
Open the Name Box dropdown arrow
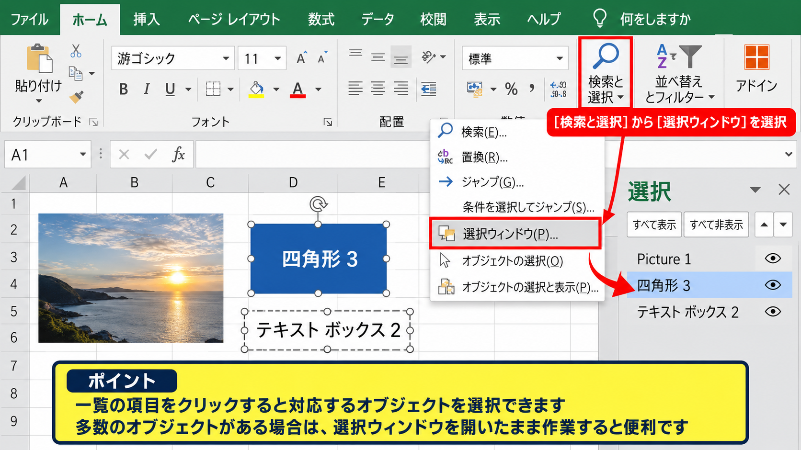click(83, 154)
